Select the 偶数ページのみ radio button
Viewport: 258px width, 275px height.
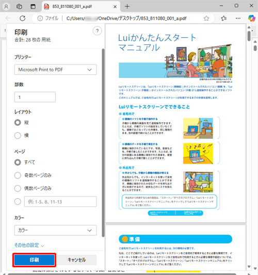click(18, 188)
